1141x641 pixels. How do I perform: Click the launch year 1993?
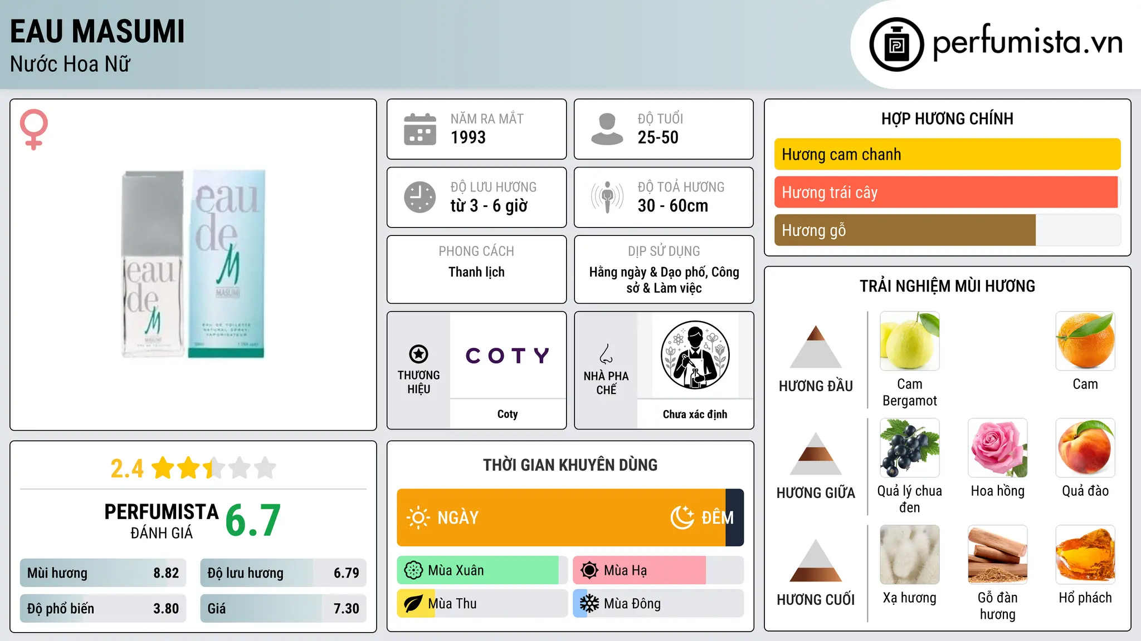tap(468, 137)
